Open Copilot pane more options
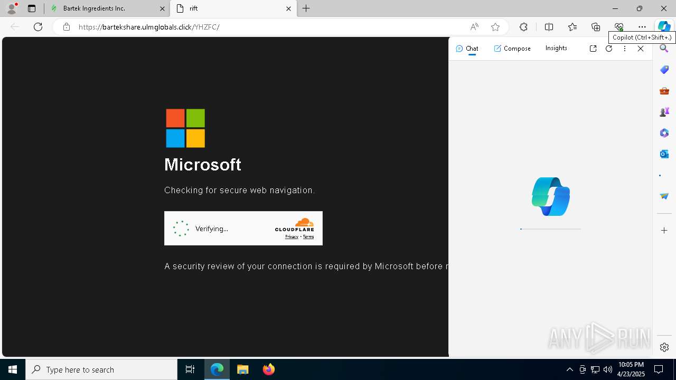The image size is (676, 380). tap(625, 49)
